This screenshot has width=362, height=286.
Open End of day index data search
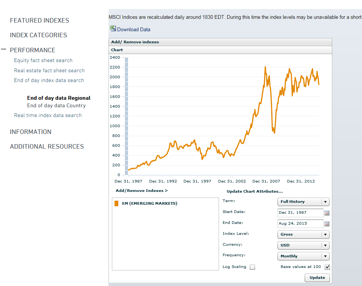tap(49, 80)
